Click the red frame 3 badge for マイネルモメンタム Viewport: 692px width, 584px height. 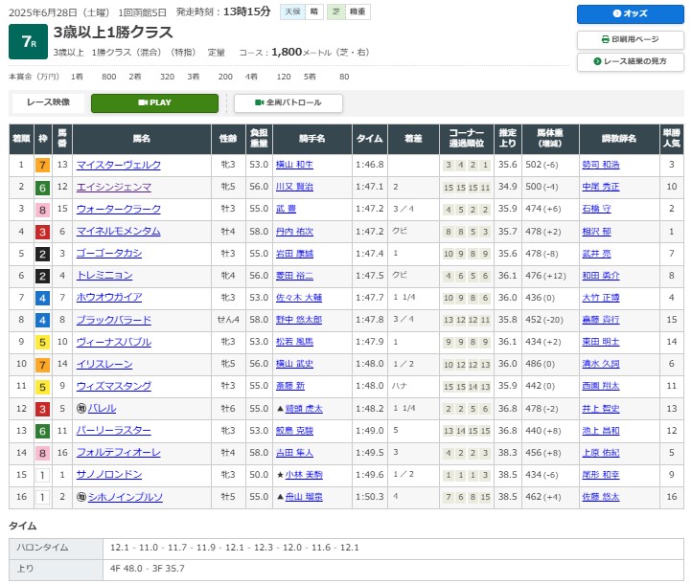click(x=42, y=232)
